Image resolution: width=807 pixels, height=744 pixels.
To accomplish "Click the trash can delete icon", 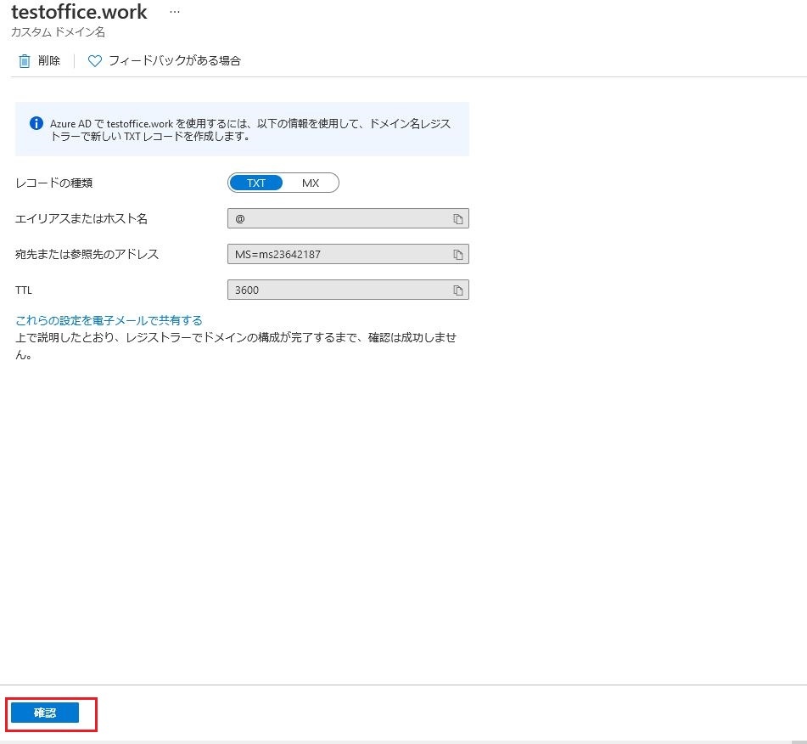I will pos(25,61).
